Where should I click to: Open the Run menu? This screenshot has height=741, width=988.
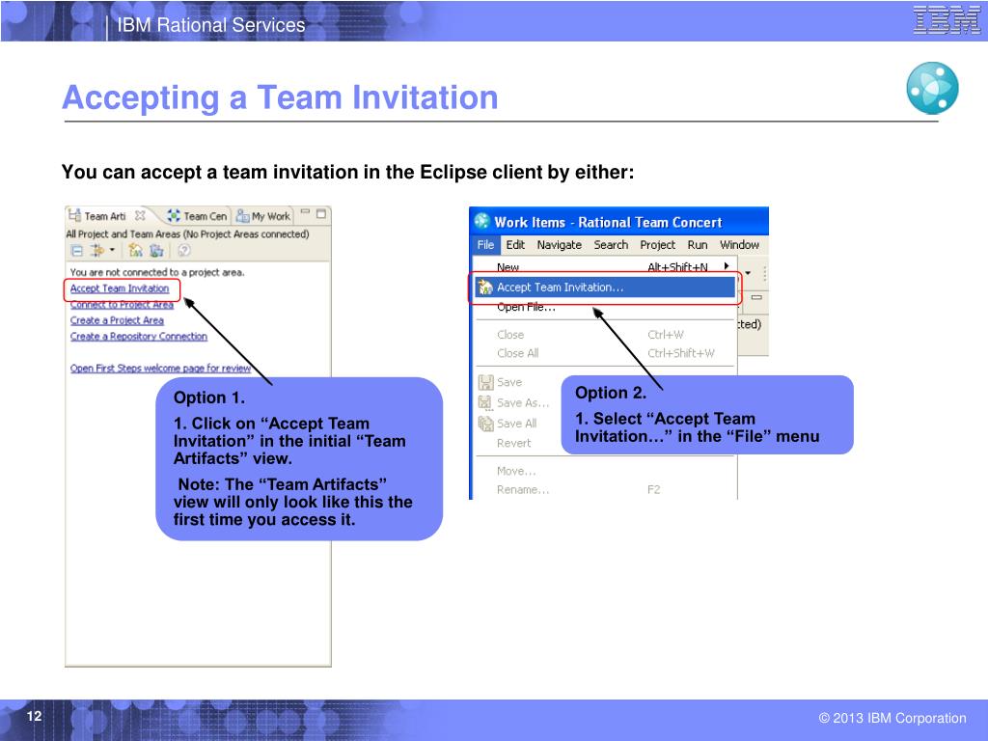pyautogui.click(x=698, y=244)
